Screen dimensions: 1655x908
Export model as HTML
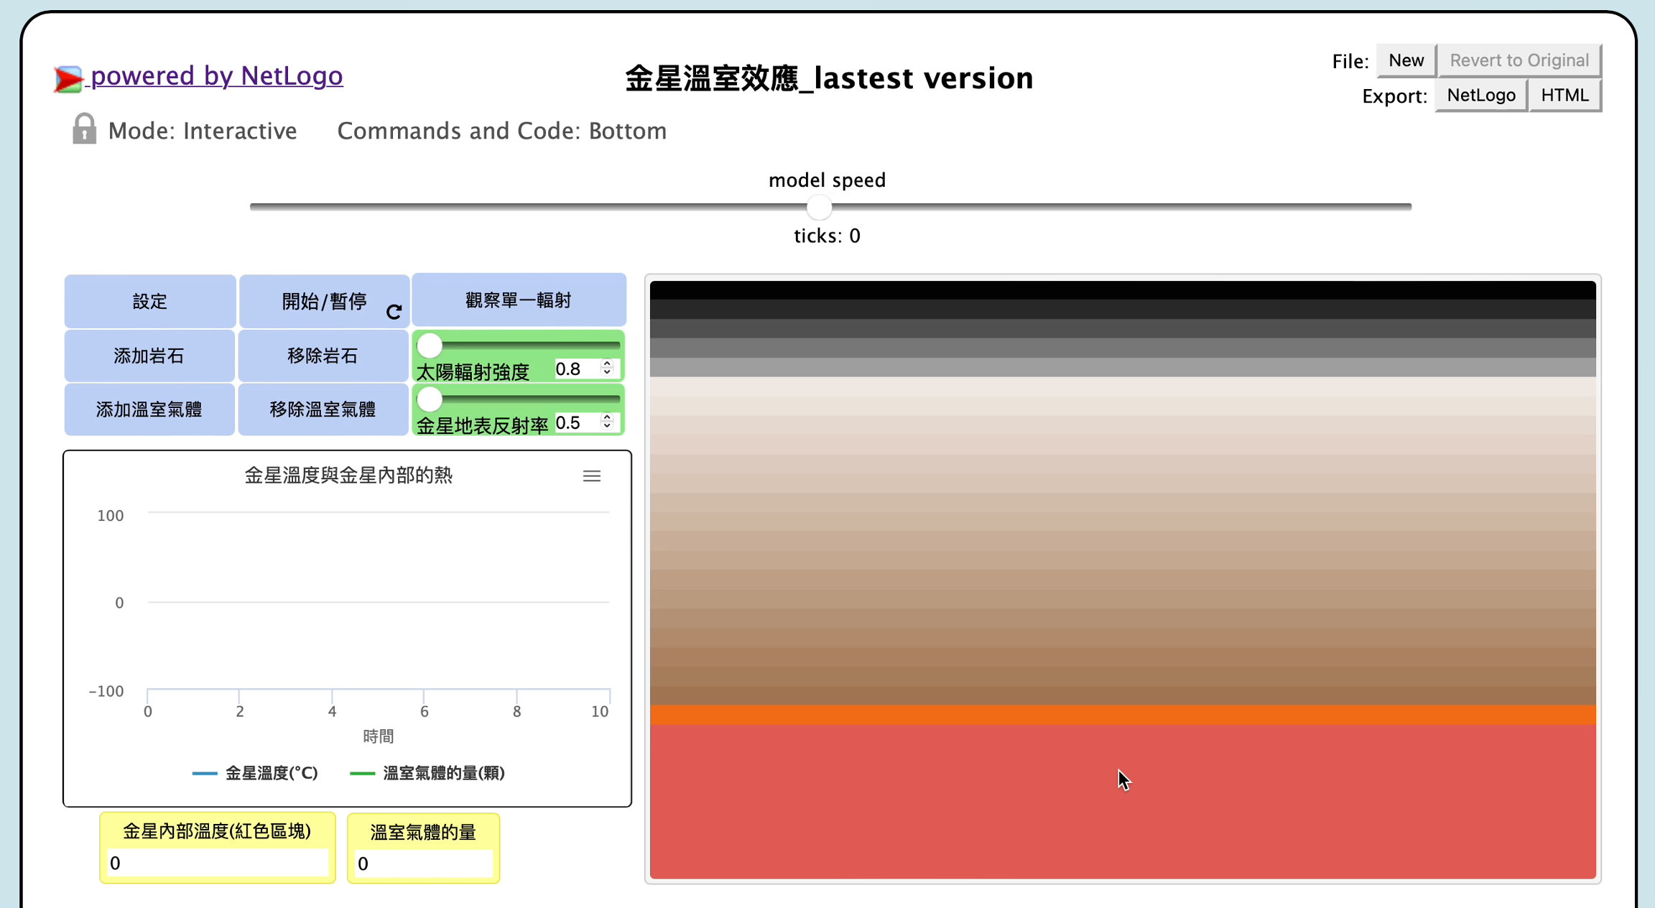[1564, 96]
